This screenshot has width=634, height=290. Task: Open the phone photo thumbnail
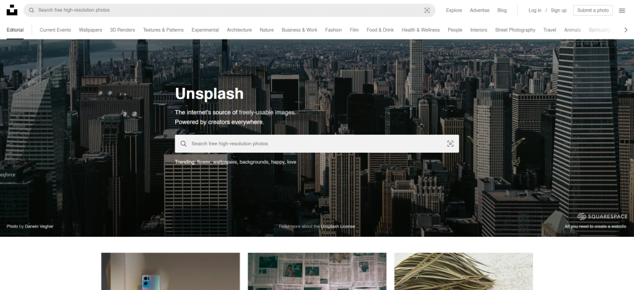(170, 271)
